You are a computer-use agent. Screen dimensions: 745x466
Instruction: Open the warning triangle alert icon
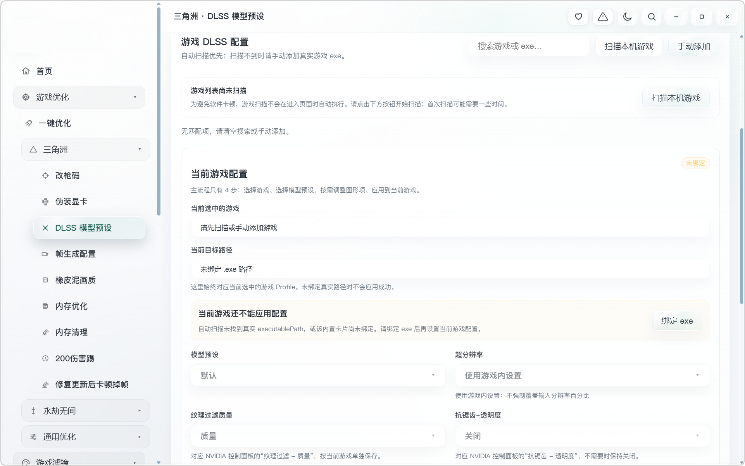point(603,17)
